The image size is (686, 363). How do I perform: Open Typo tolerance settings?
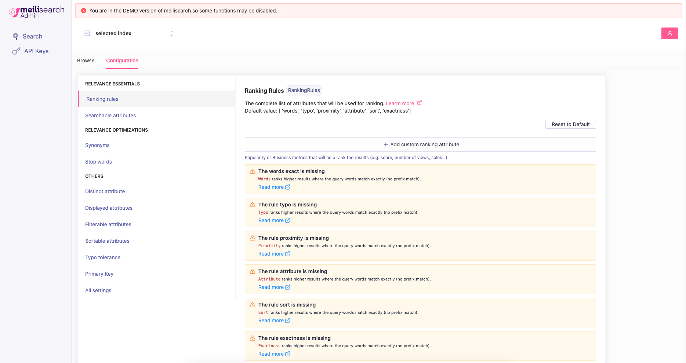pos(103,257)
